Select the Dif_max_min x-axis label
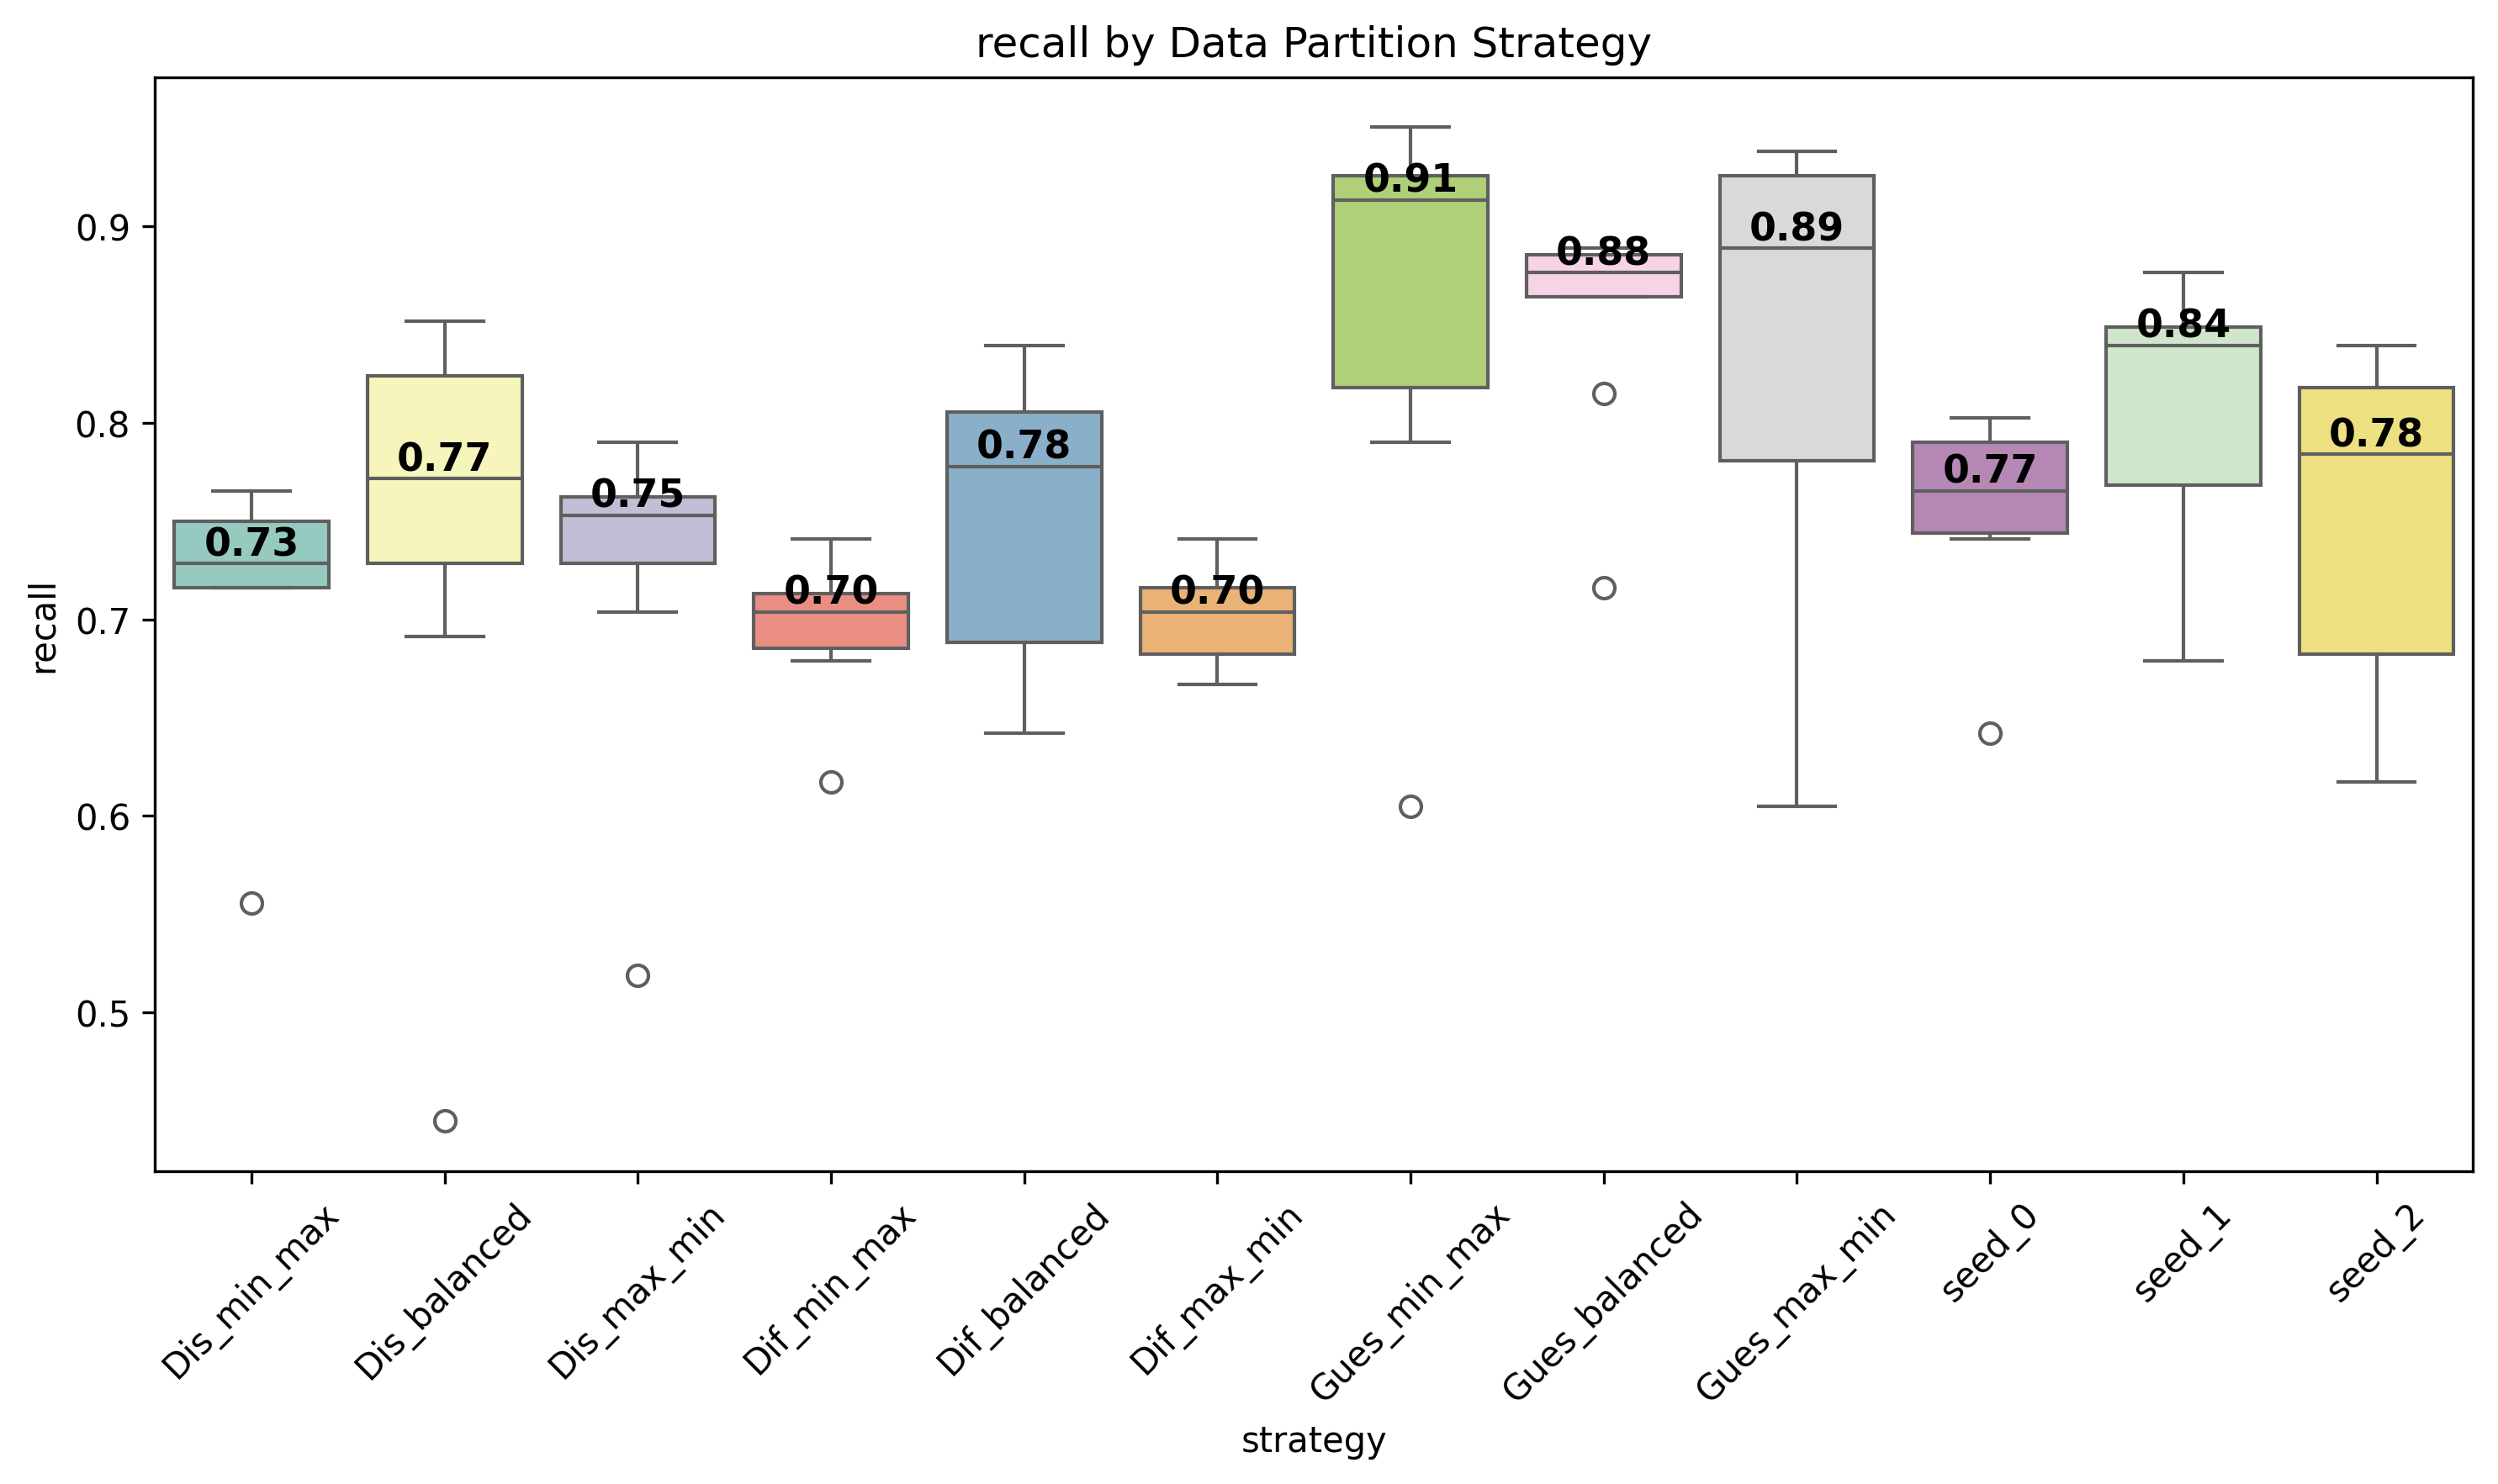Image resolution: width=2498 pixels, height=1484 pixels. (x=1215, y=1290)
